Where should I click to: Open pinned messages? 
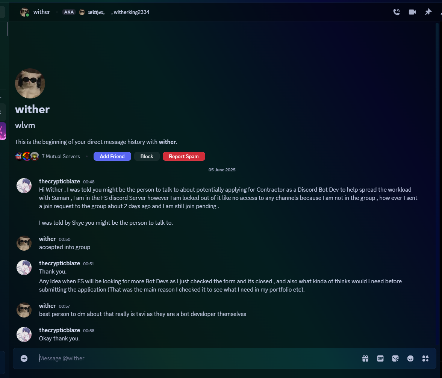point(428,12)
